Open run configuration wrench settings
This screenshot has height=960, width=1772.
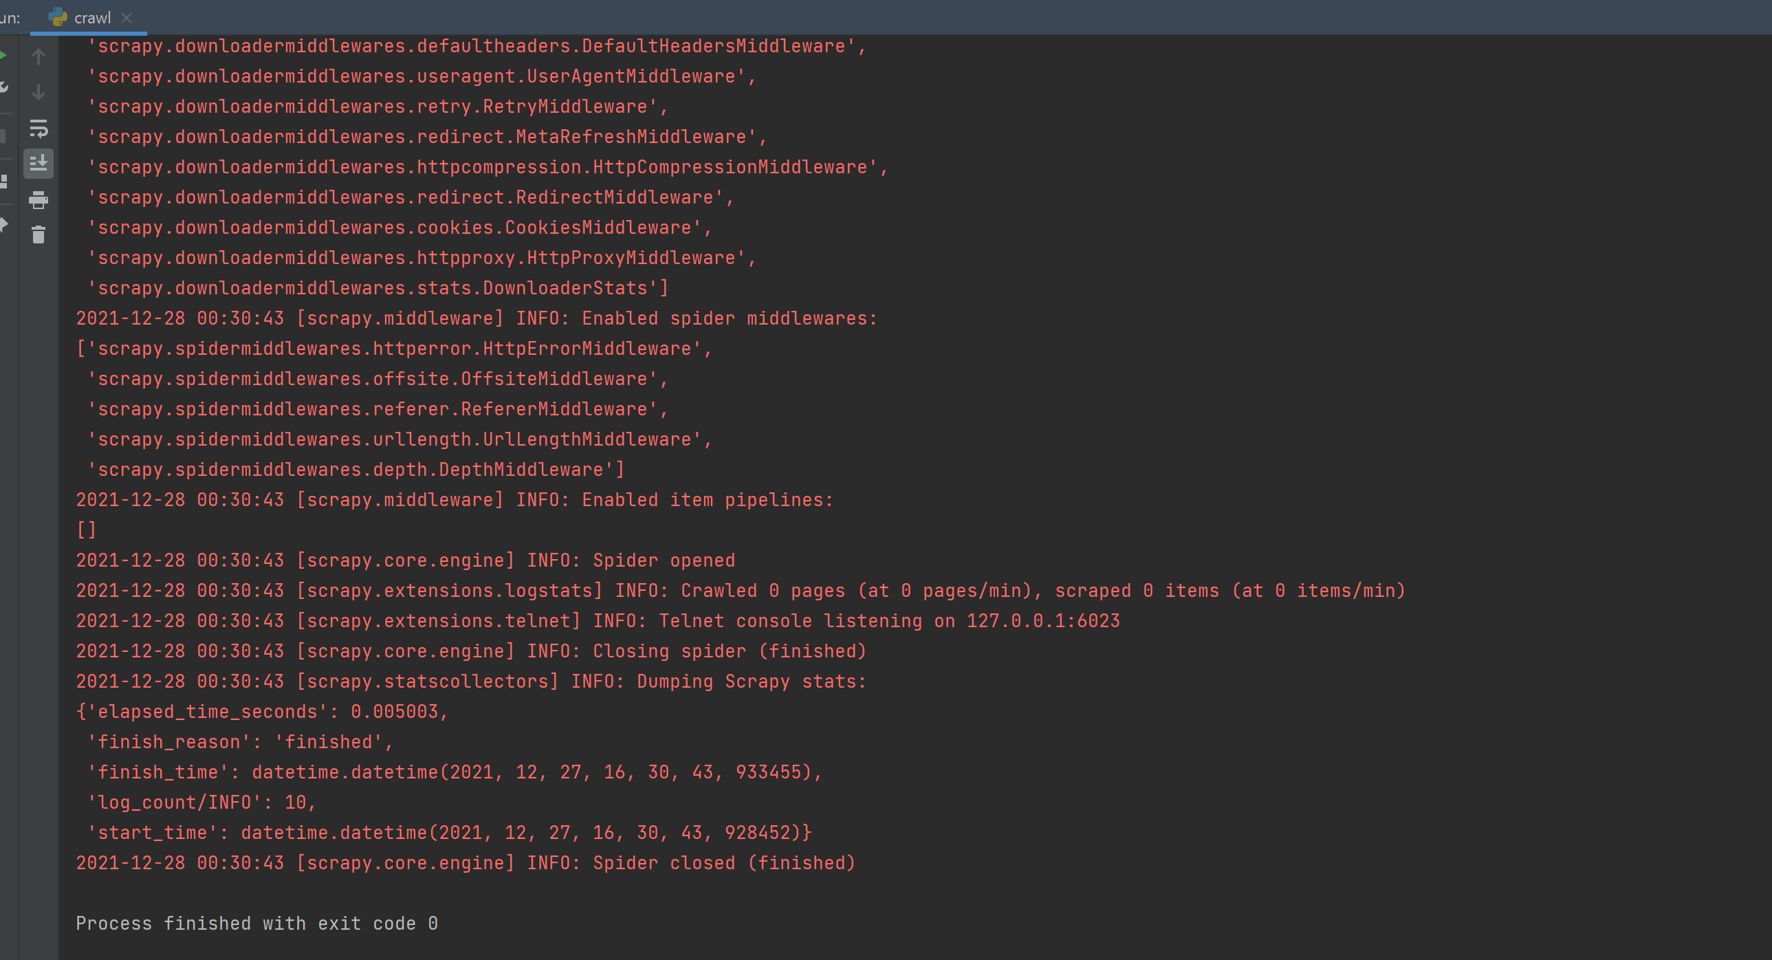point(3,87)
